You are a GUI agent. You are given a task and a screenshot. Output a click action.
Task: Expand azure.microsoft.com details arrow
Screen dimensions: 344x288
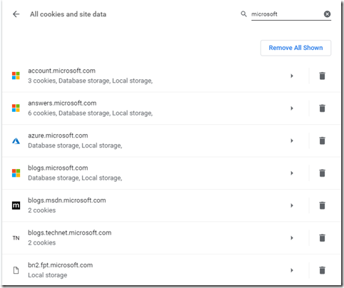coord(292,140)
